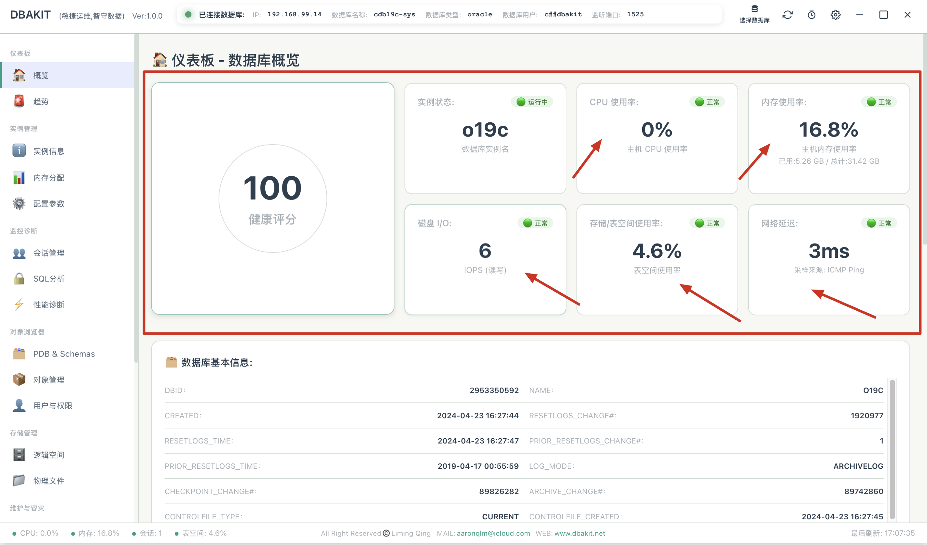The height and width of the screenshot is (545, 927).
Task: Click status bar 会话: 1 entry
Action: 147,533
